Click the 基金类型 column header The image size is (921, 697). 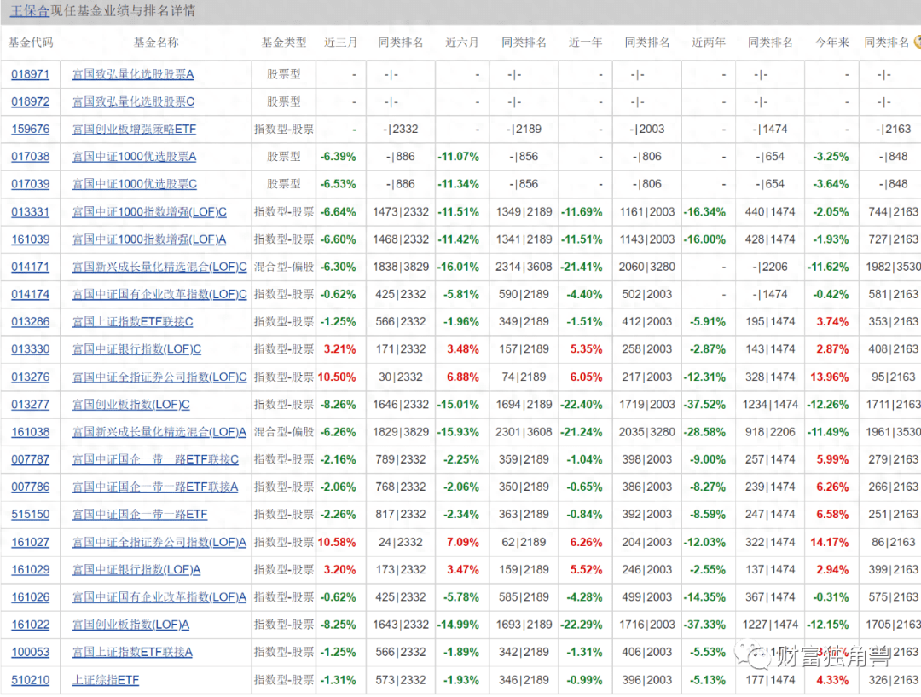tap(283, 42)
